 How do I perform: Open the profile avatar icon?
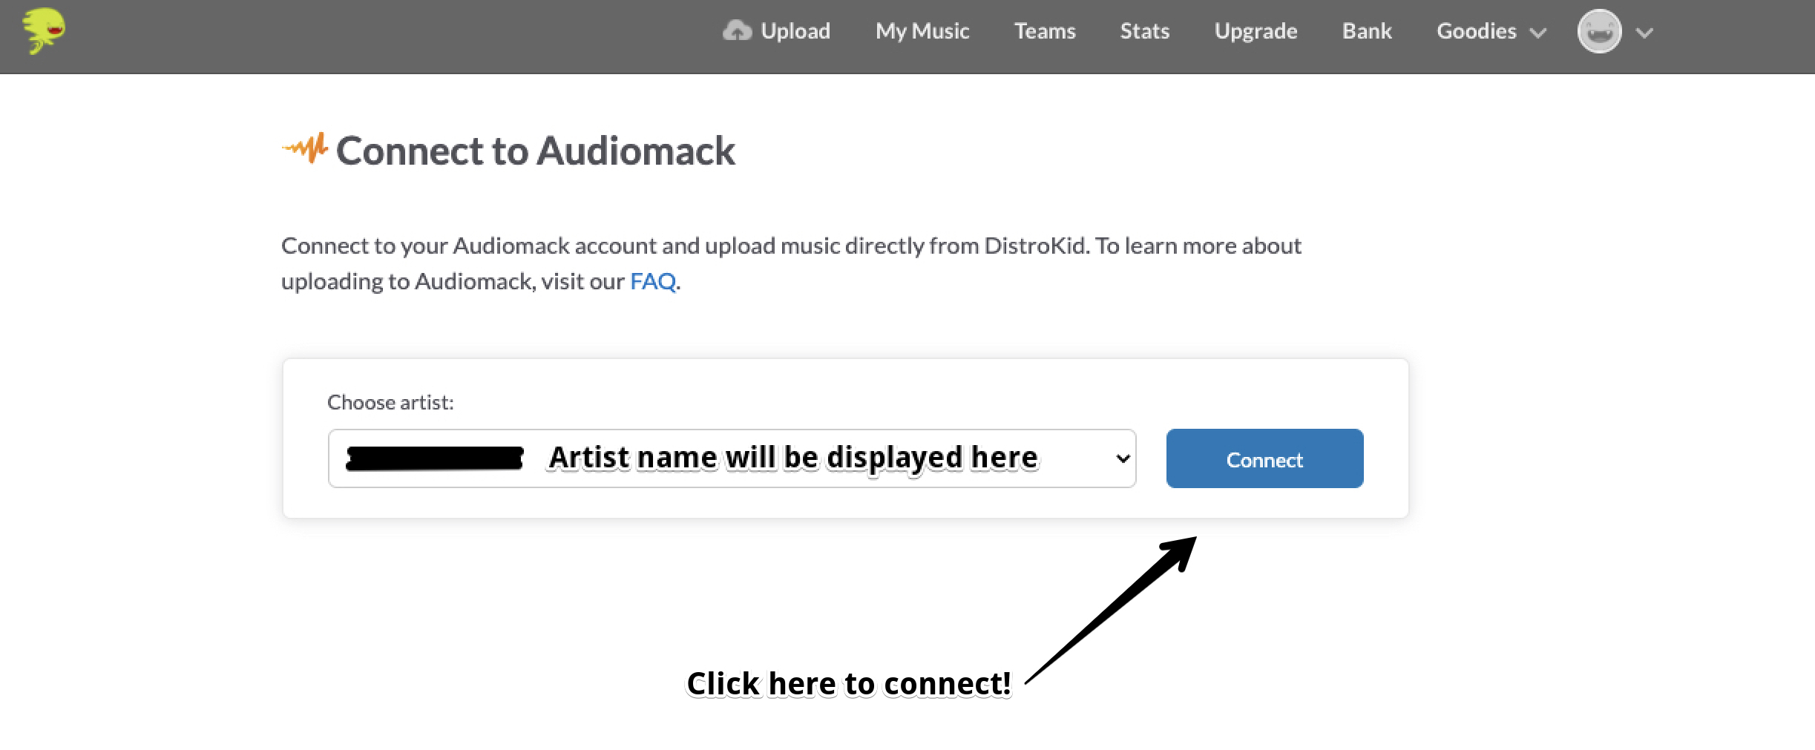[1600, 31]
